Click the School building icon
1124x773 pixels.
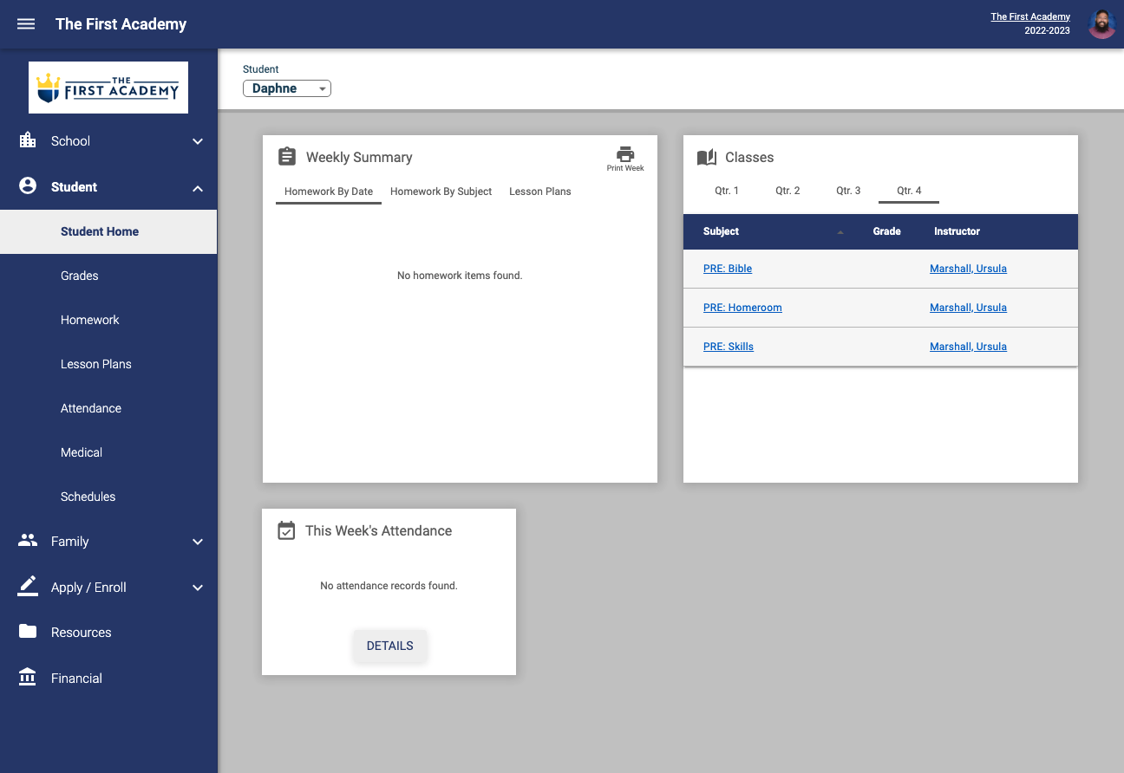click(x=28, y=140)
